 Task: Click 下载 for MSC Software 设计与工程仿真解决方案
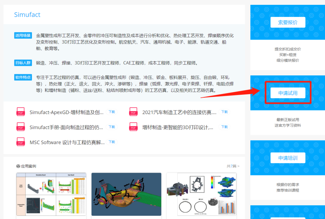[x=112, y=142]
